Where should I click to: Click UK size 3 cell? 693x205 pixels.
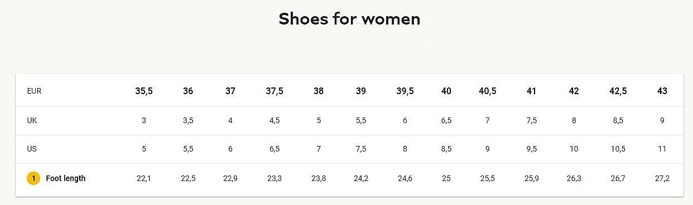coord(144,120)
